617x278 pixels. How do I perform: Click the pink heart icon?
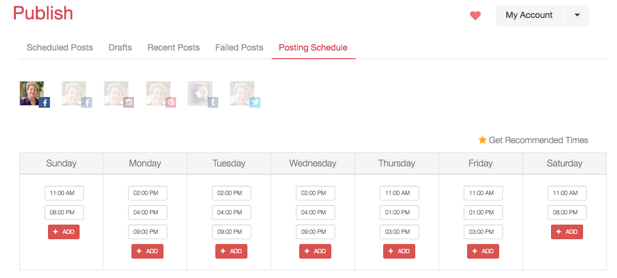coord(475,16)
